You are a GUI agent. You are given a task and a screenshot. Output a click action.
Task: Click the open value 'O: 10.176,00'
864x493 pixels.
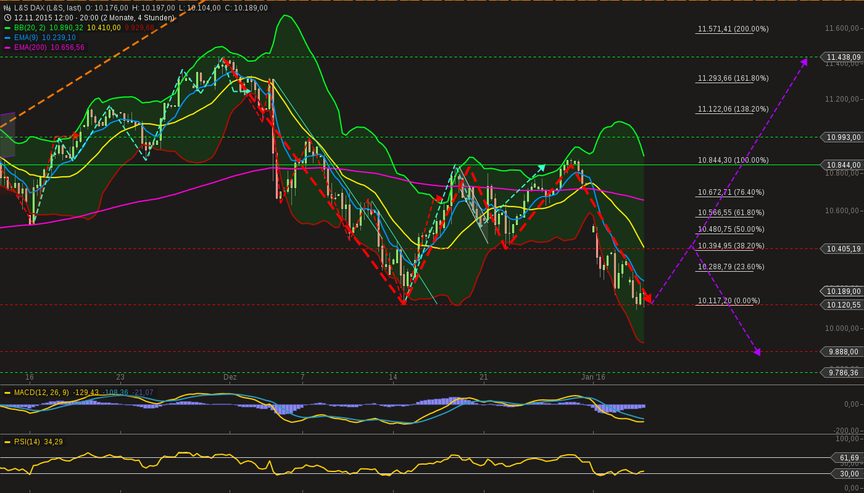107,8
